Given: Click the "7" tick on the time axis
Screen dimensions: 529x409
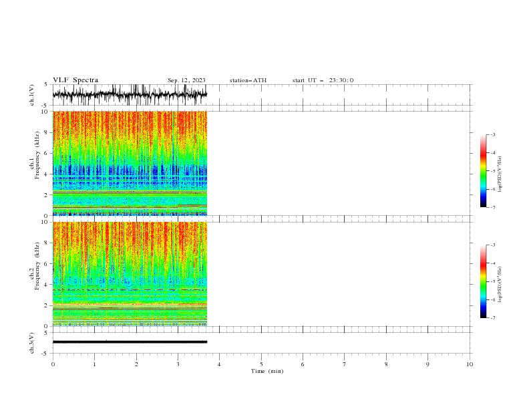Looking at the screenshot, I should coord(345,364).
